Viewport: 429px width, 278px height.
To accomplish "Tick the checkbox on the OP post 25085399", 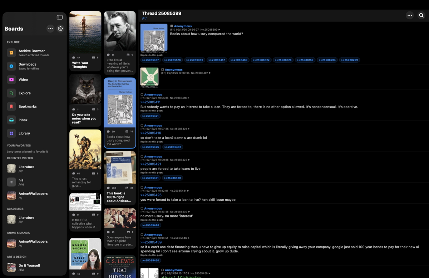I will click(x=172, y=26).
